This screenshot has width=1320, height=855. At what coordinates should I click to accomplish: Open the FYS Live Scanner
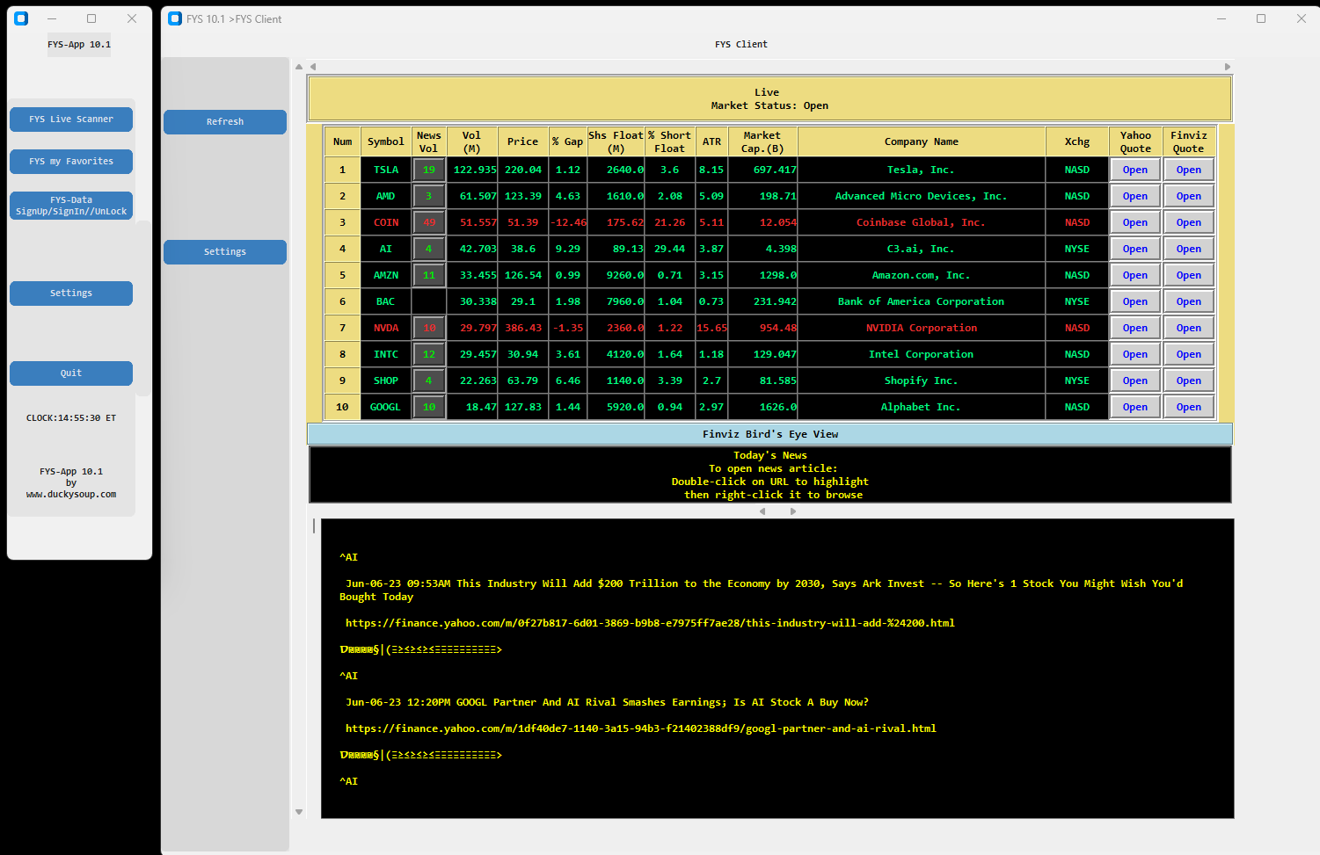click(71, 120)
